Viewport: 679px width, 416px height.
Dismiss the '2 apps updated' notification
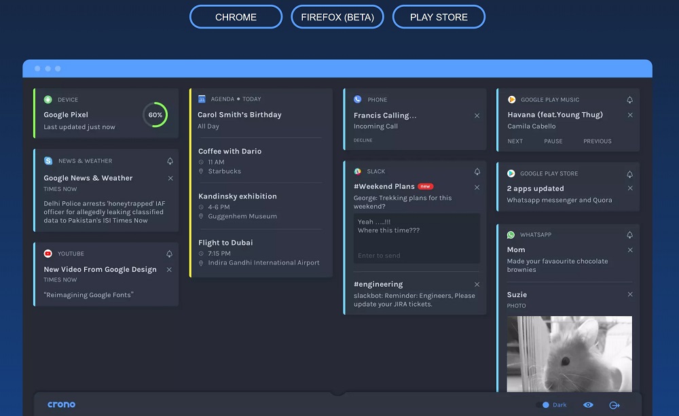[630, 188]
